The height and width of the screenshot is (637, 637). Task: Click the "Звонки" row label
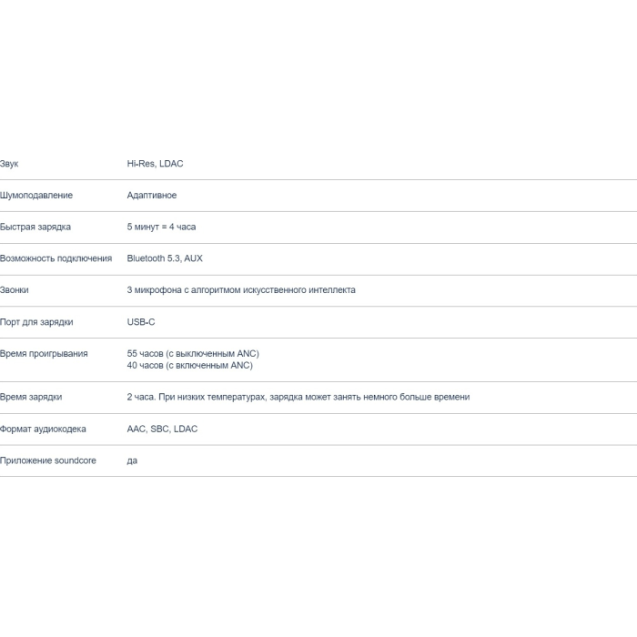tap(15, 290)
